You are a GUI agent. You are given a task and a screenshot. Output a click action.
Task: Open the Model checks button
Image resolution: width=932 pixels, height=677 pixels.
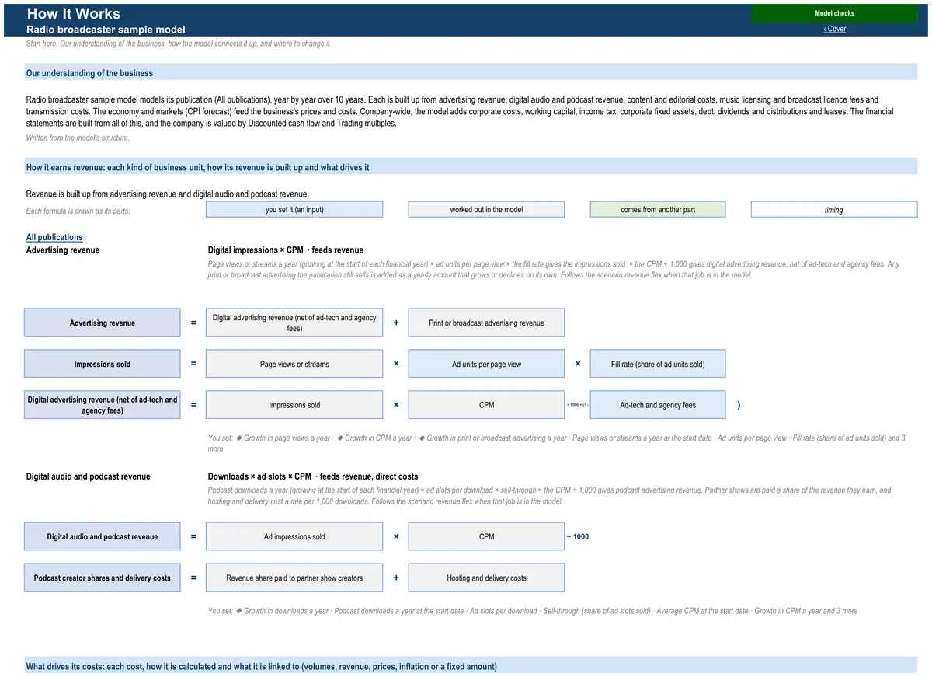click(834, 13)
